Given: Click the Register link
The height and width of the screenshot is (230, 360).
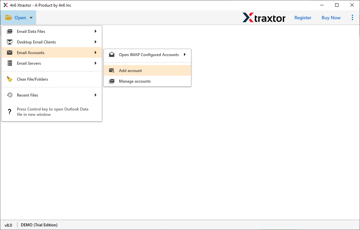Looking at the screenshot, I should tap(303, 17).
